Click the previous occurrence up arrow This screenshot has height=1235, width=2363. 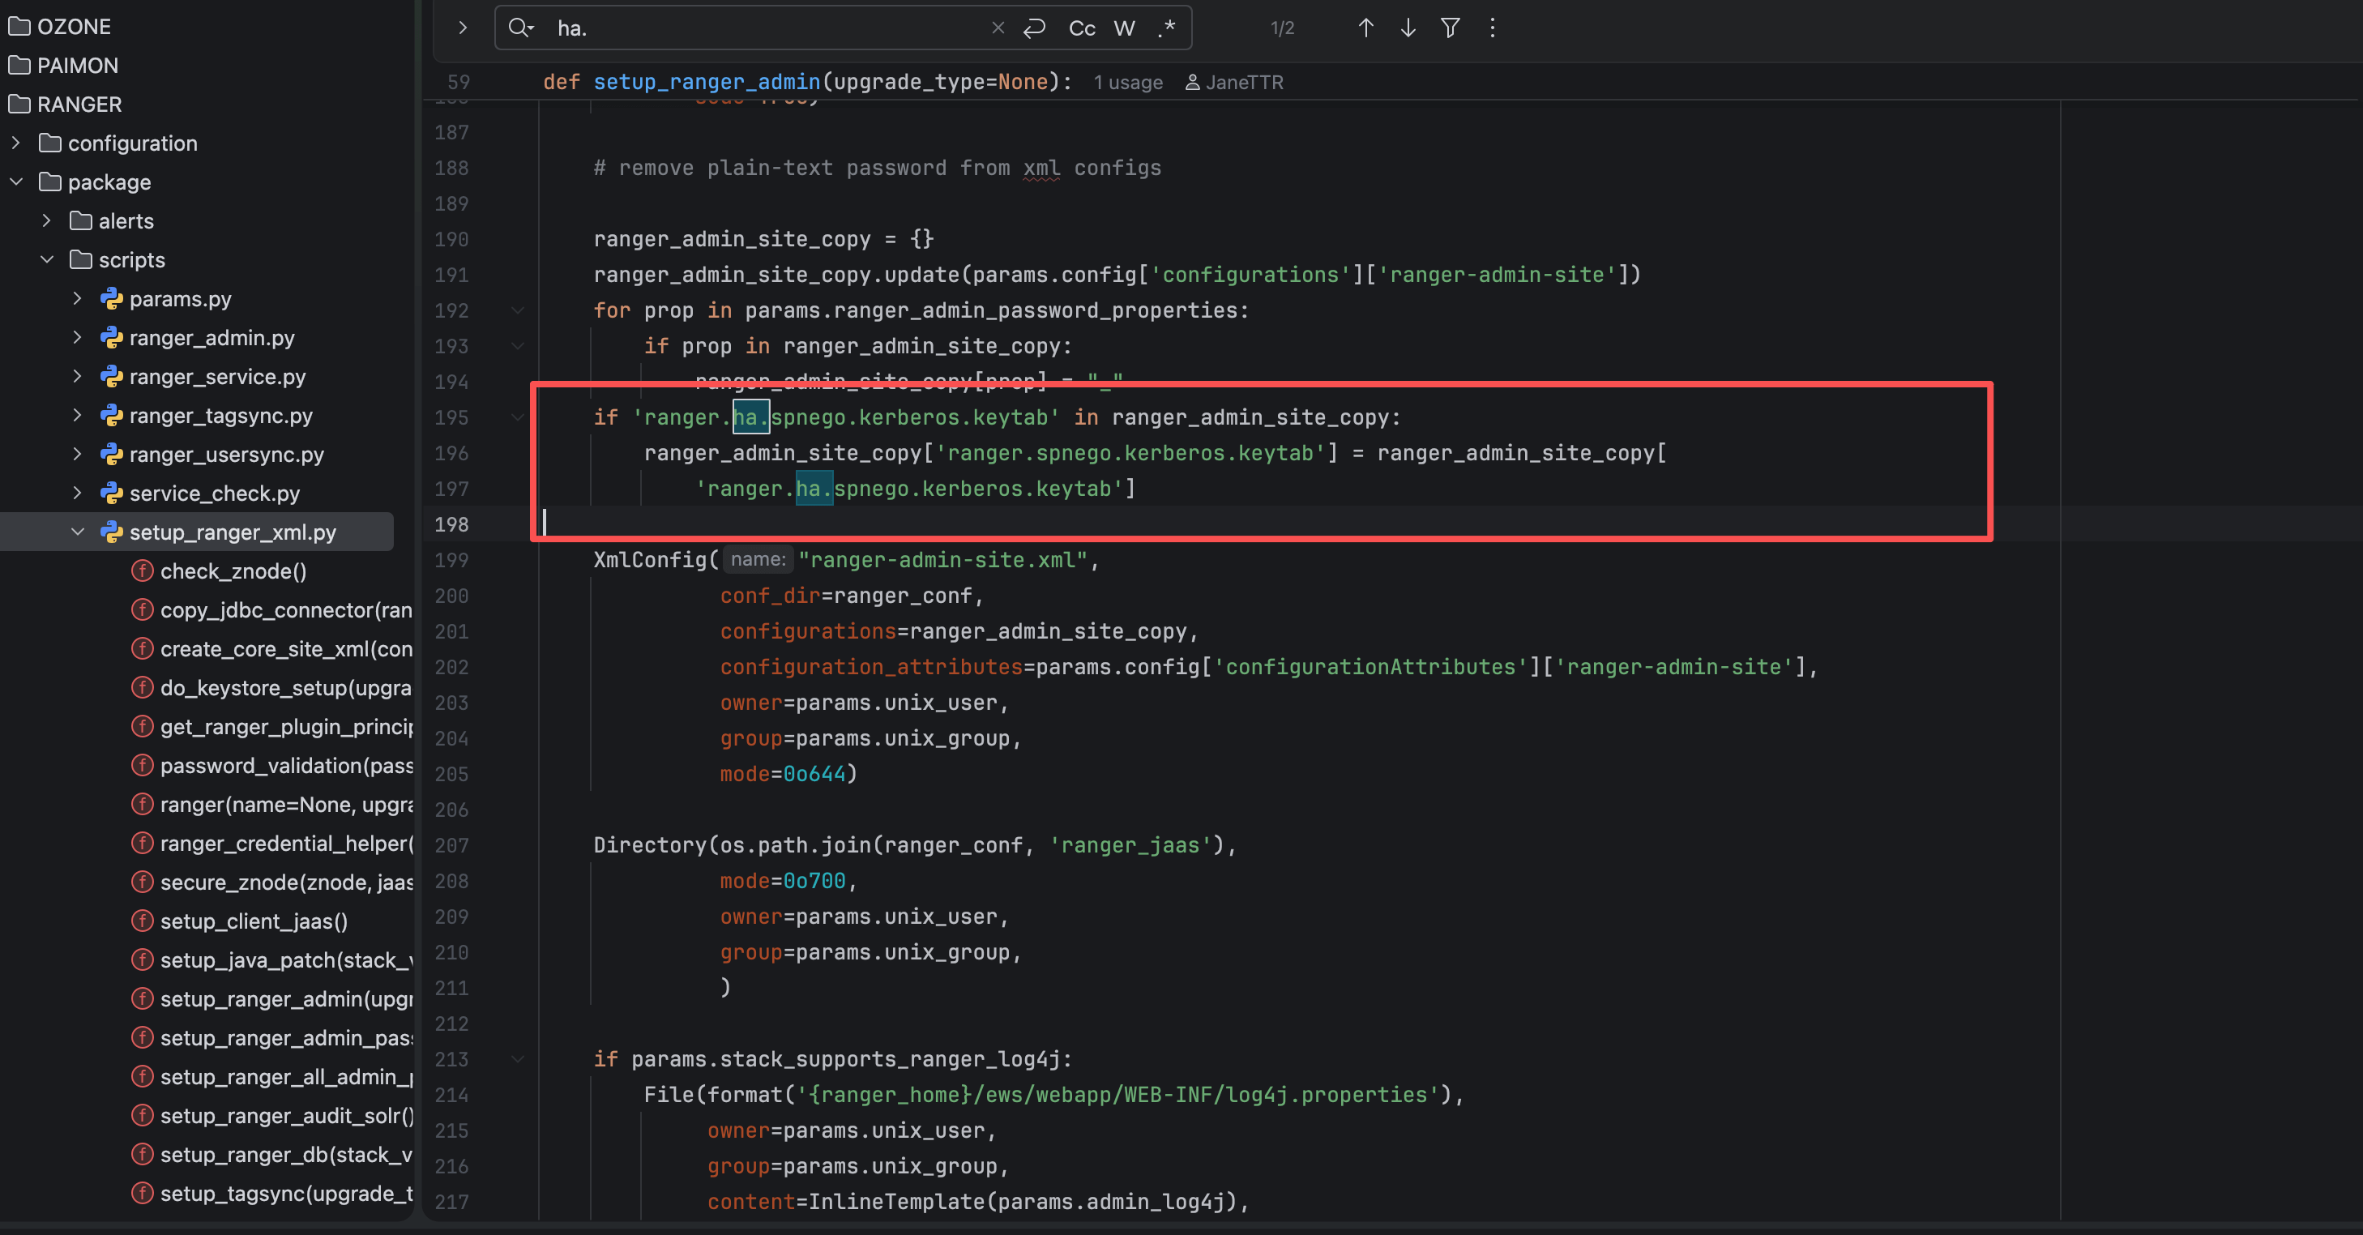click(x=1365, y=28)
